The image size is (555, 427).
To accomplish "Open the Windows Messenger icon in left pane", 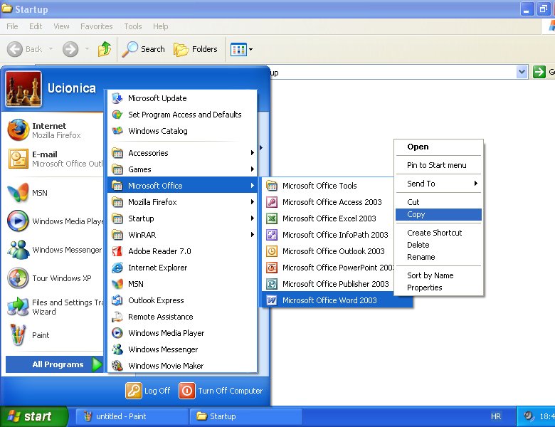I will [18, 250].
